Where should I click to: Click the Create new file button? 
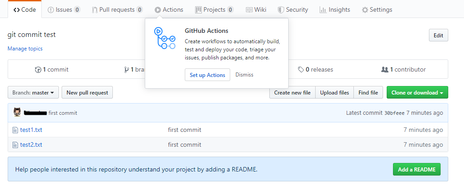click(292, 93)
